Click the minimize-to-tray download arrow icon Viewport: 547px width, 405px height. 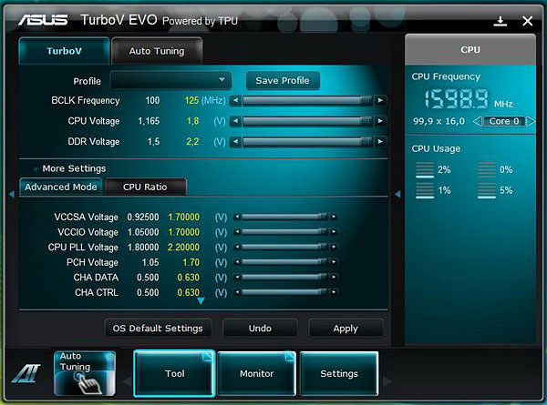[x=501, y=21]
